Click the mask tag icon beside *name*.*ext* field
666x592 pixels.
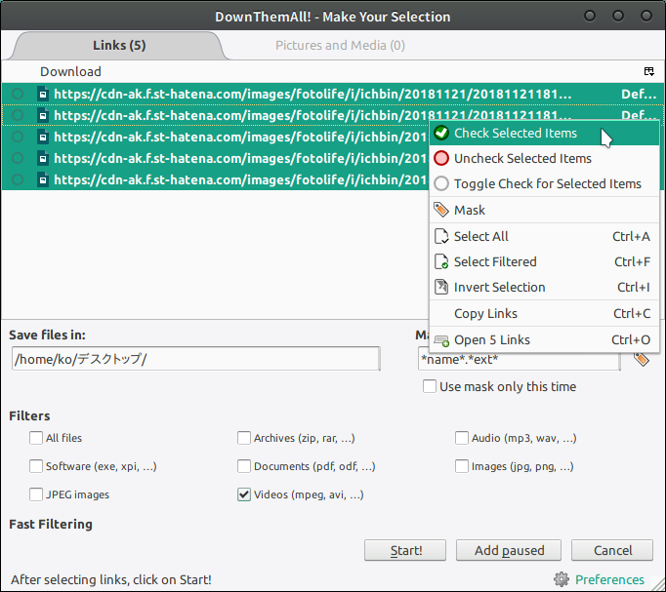pyautogui.click(x=642, y=359)
